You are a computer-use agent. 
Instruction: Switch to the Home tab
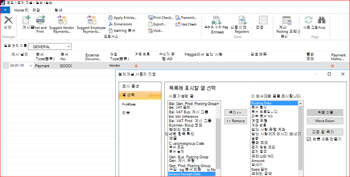tap(19, 10)
